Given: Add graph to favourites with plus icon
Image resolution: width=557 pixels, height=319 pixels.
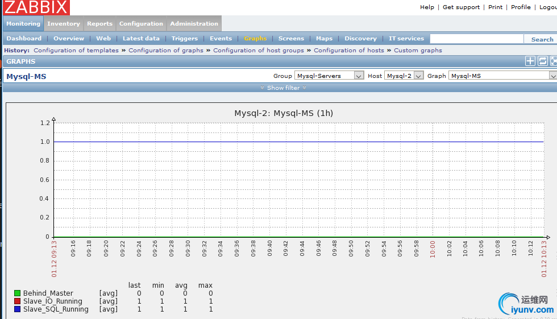Looking at the screenshot, I should click(x=530, y=61).
